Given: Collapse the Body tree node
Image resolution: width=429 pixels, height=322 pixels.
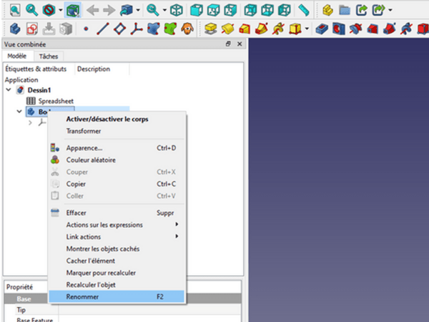Looking at the screenshot, I should (x=19, y=112).
